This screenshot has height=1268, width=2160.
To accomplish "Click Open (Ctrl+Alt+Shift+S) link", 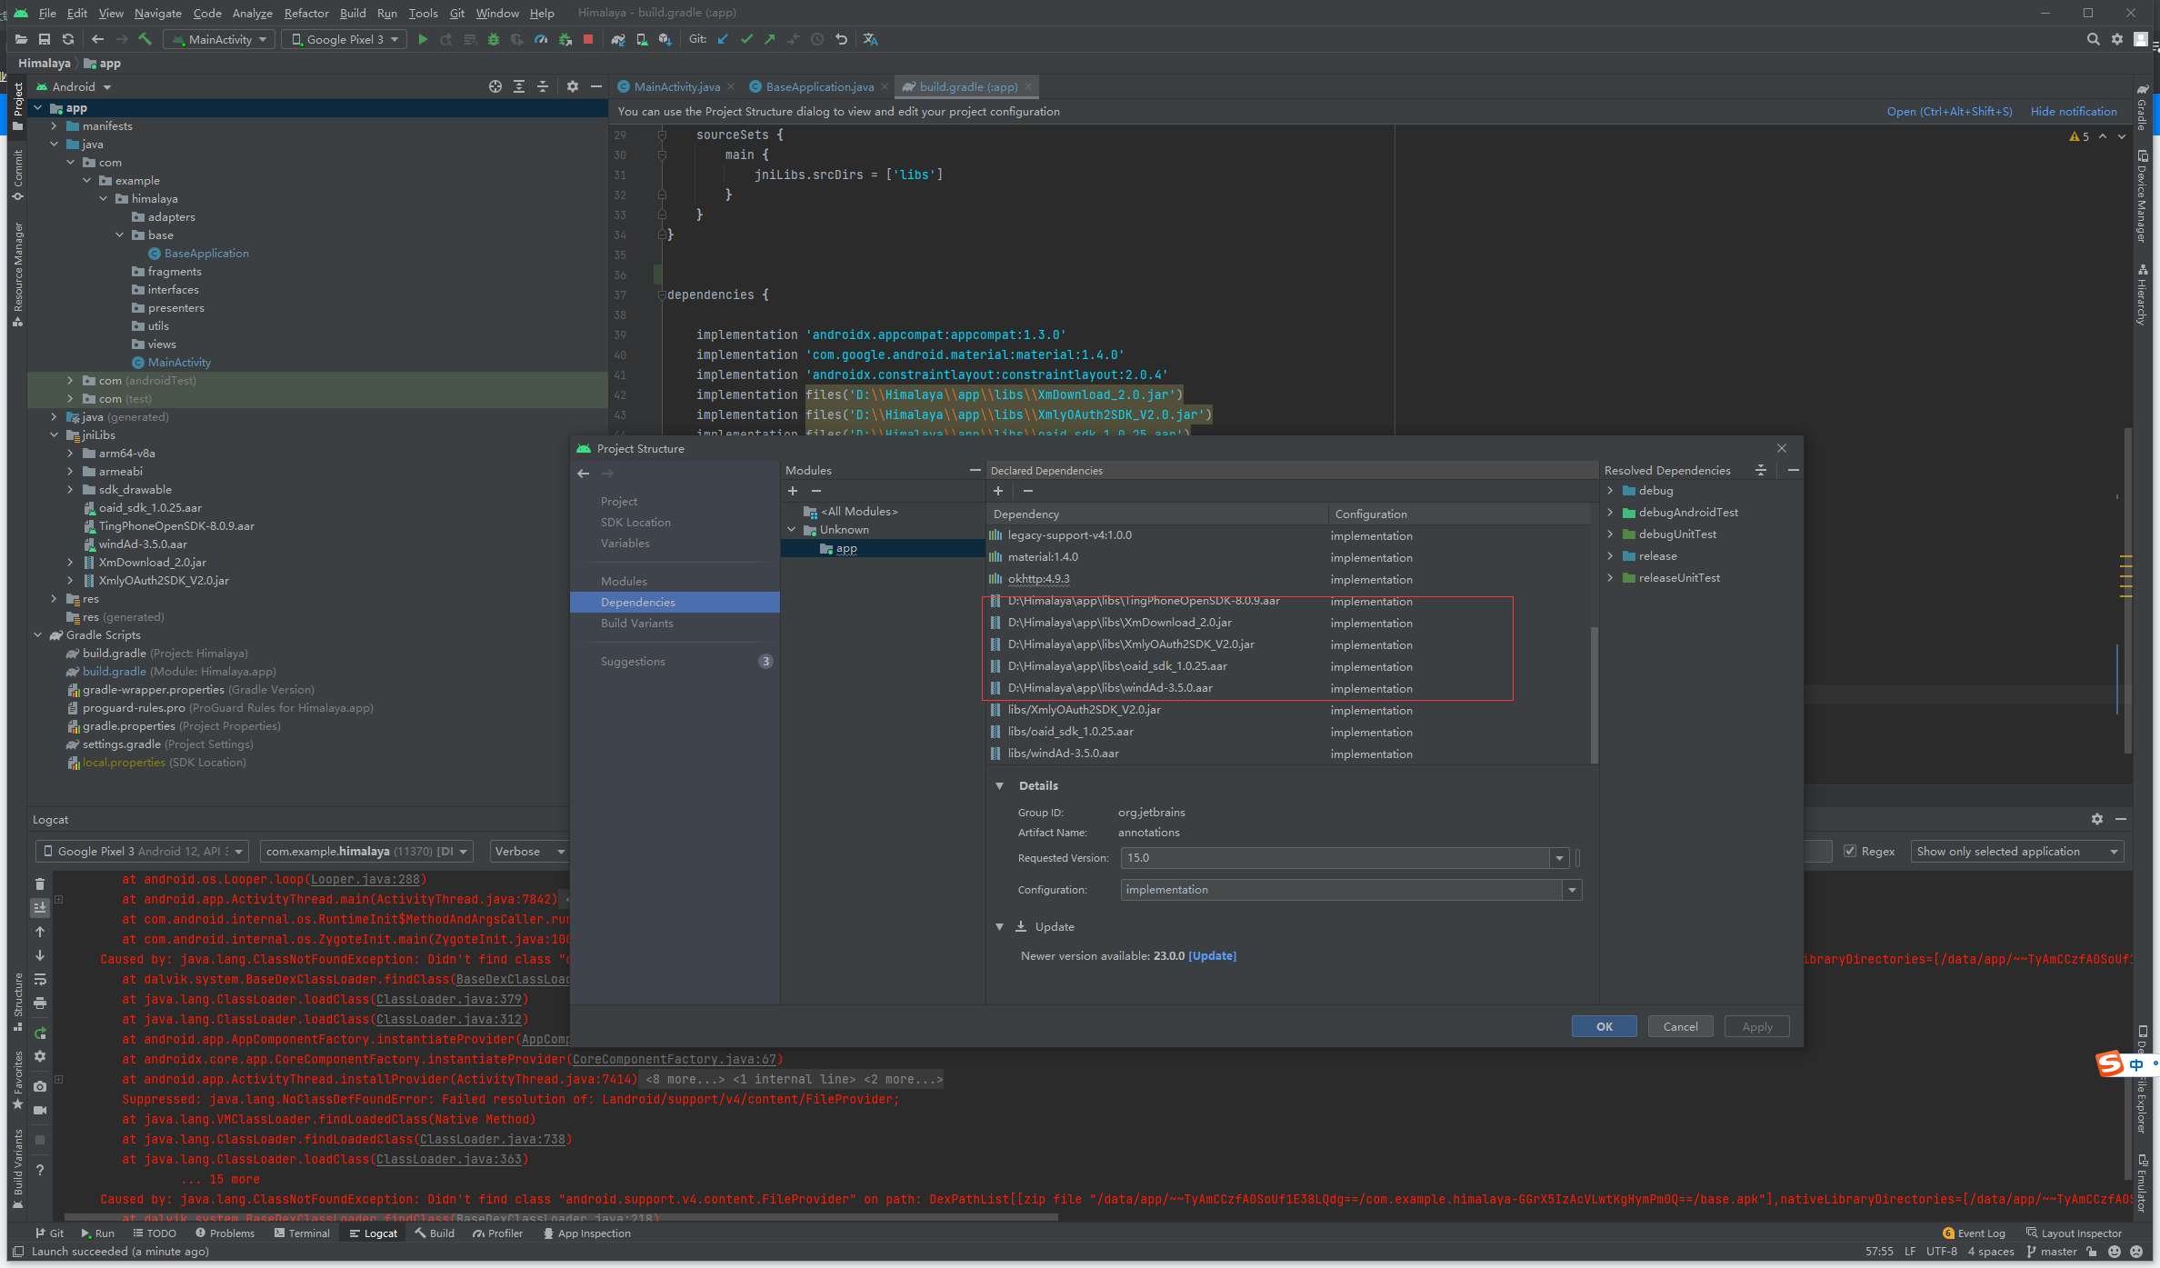I will click(1949, 111).
